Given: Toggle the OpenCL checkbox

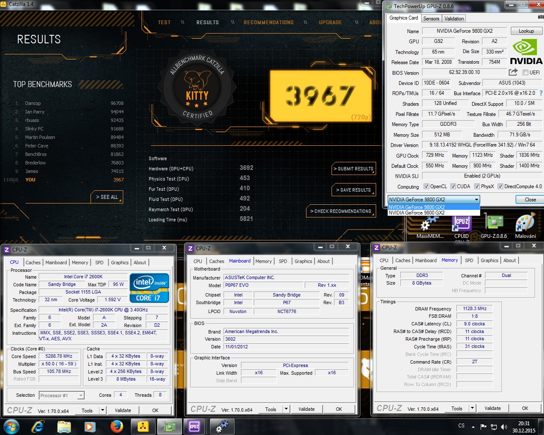Looking at the screenshot, I should (426, 186).
